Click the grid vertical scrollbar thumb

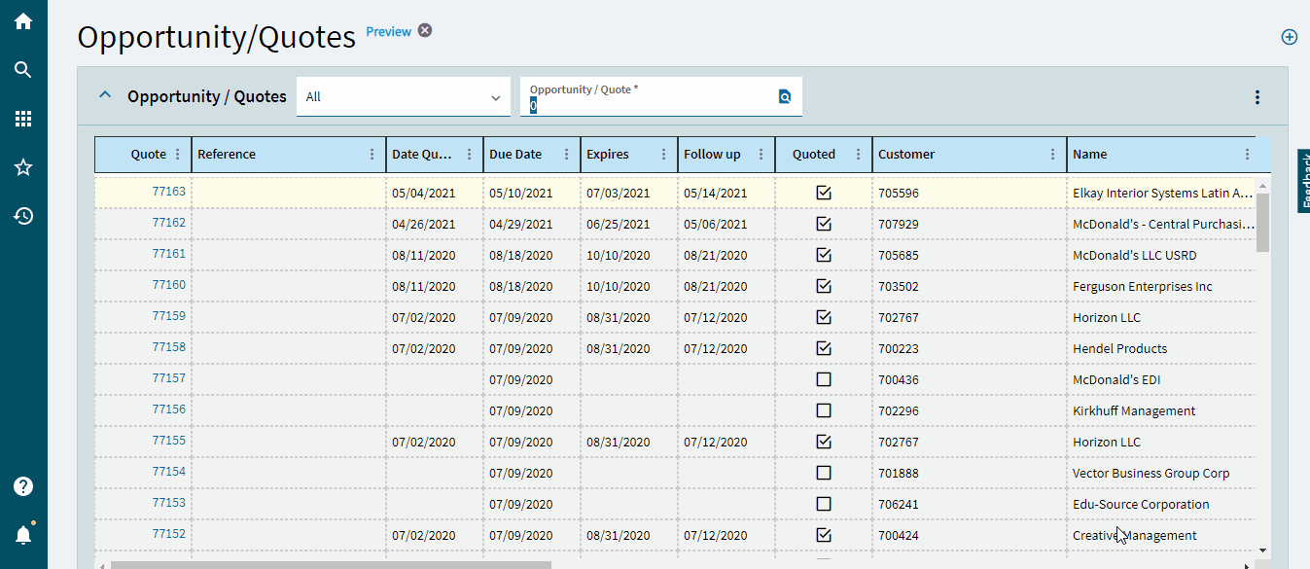tap(1262, 222)
